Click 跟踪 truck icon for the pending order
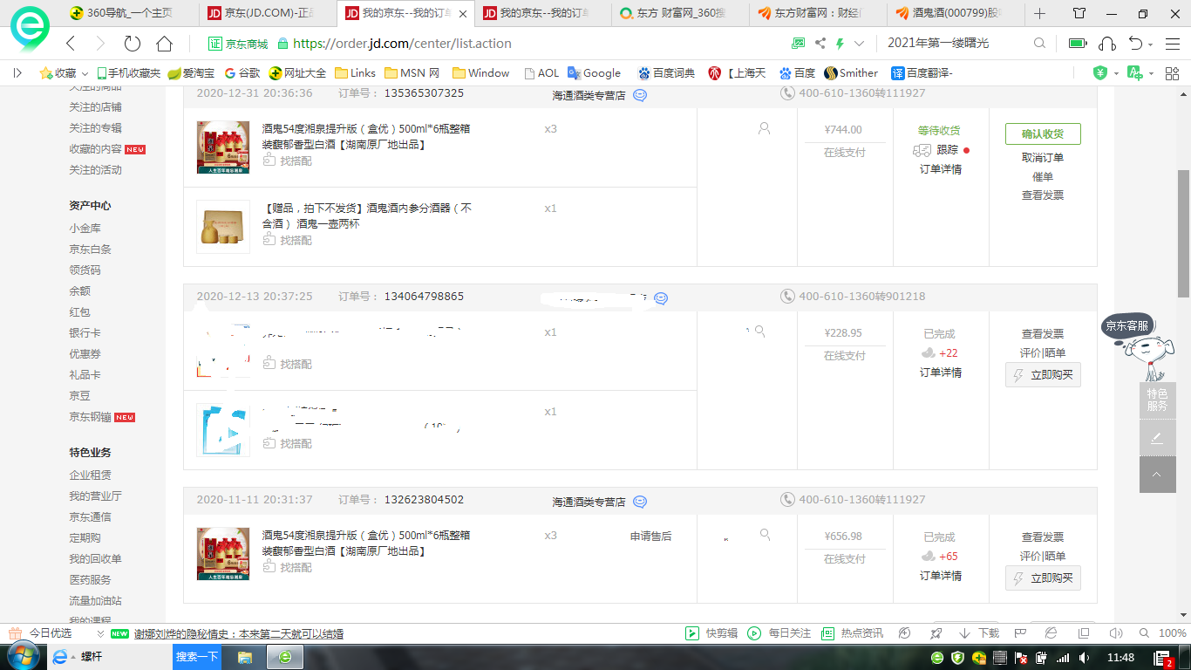The image size is (1191, 670). [x=922, y=150]
